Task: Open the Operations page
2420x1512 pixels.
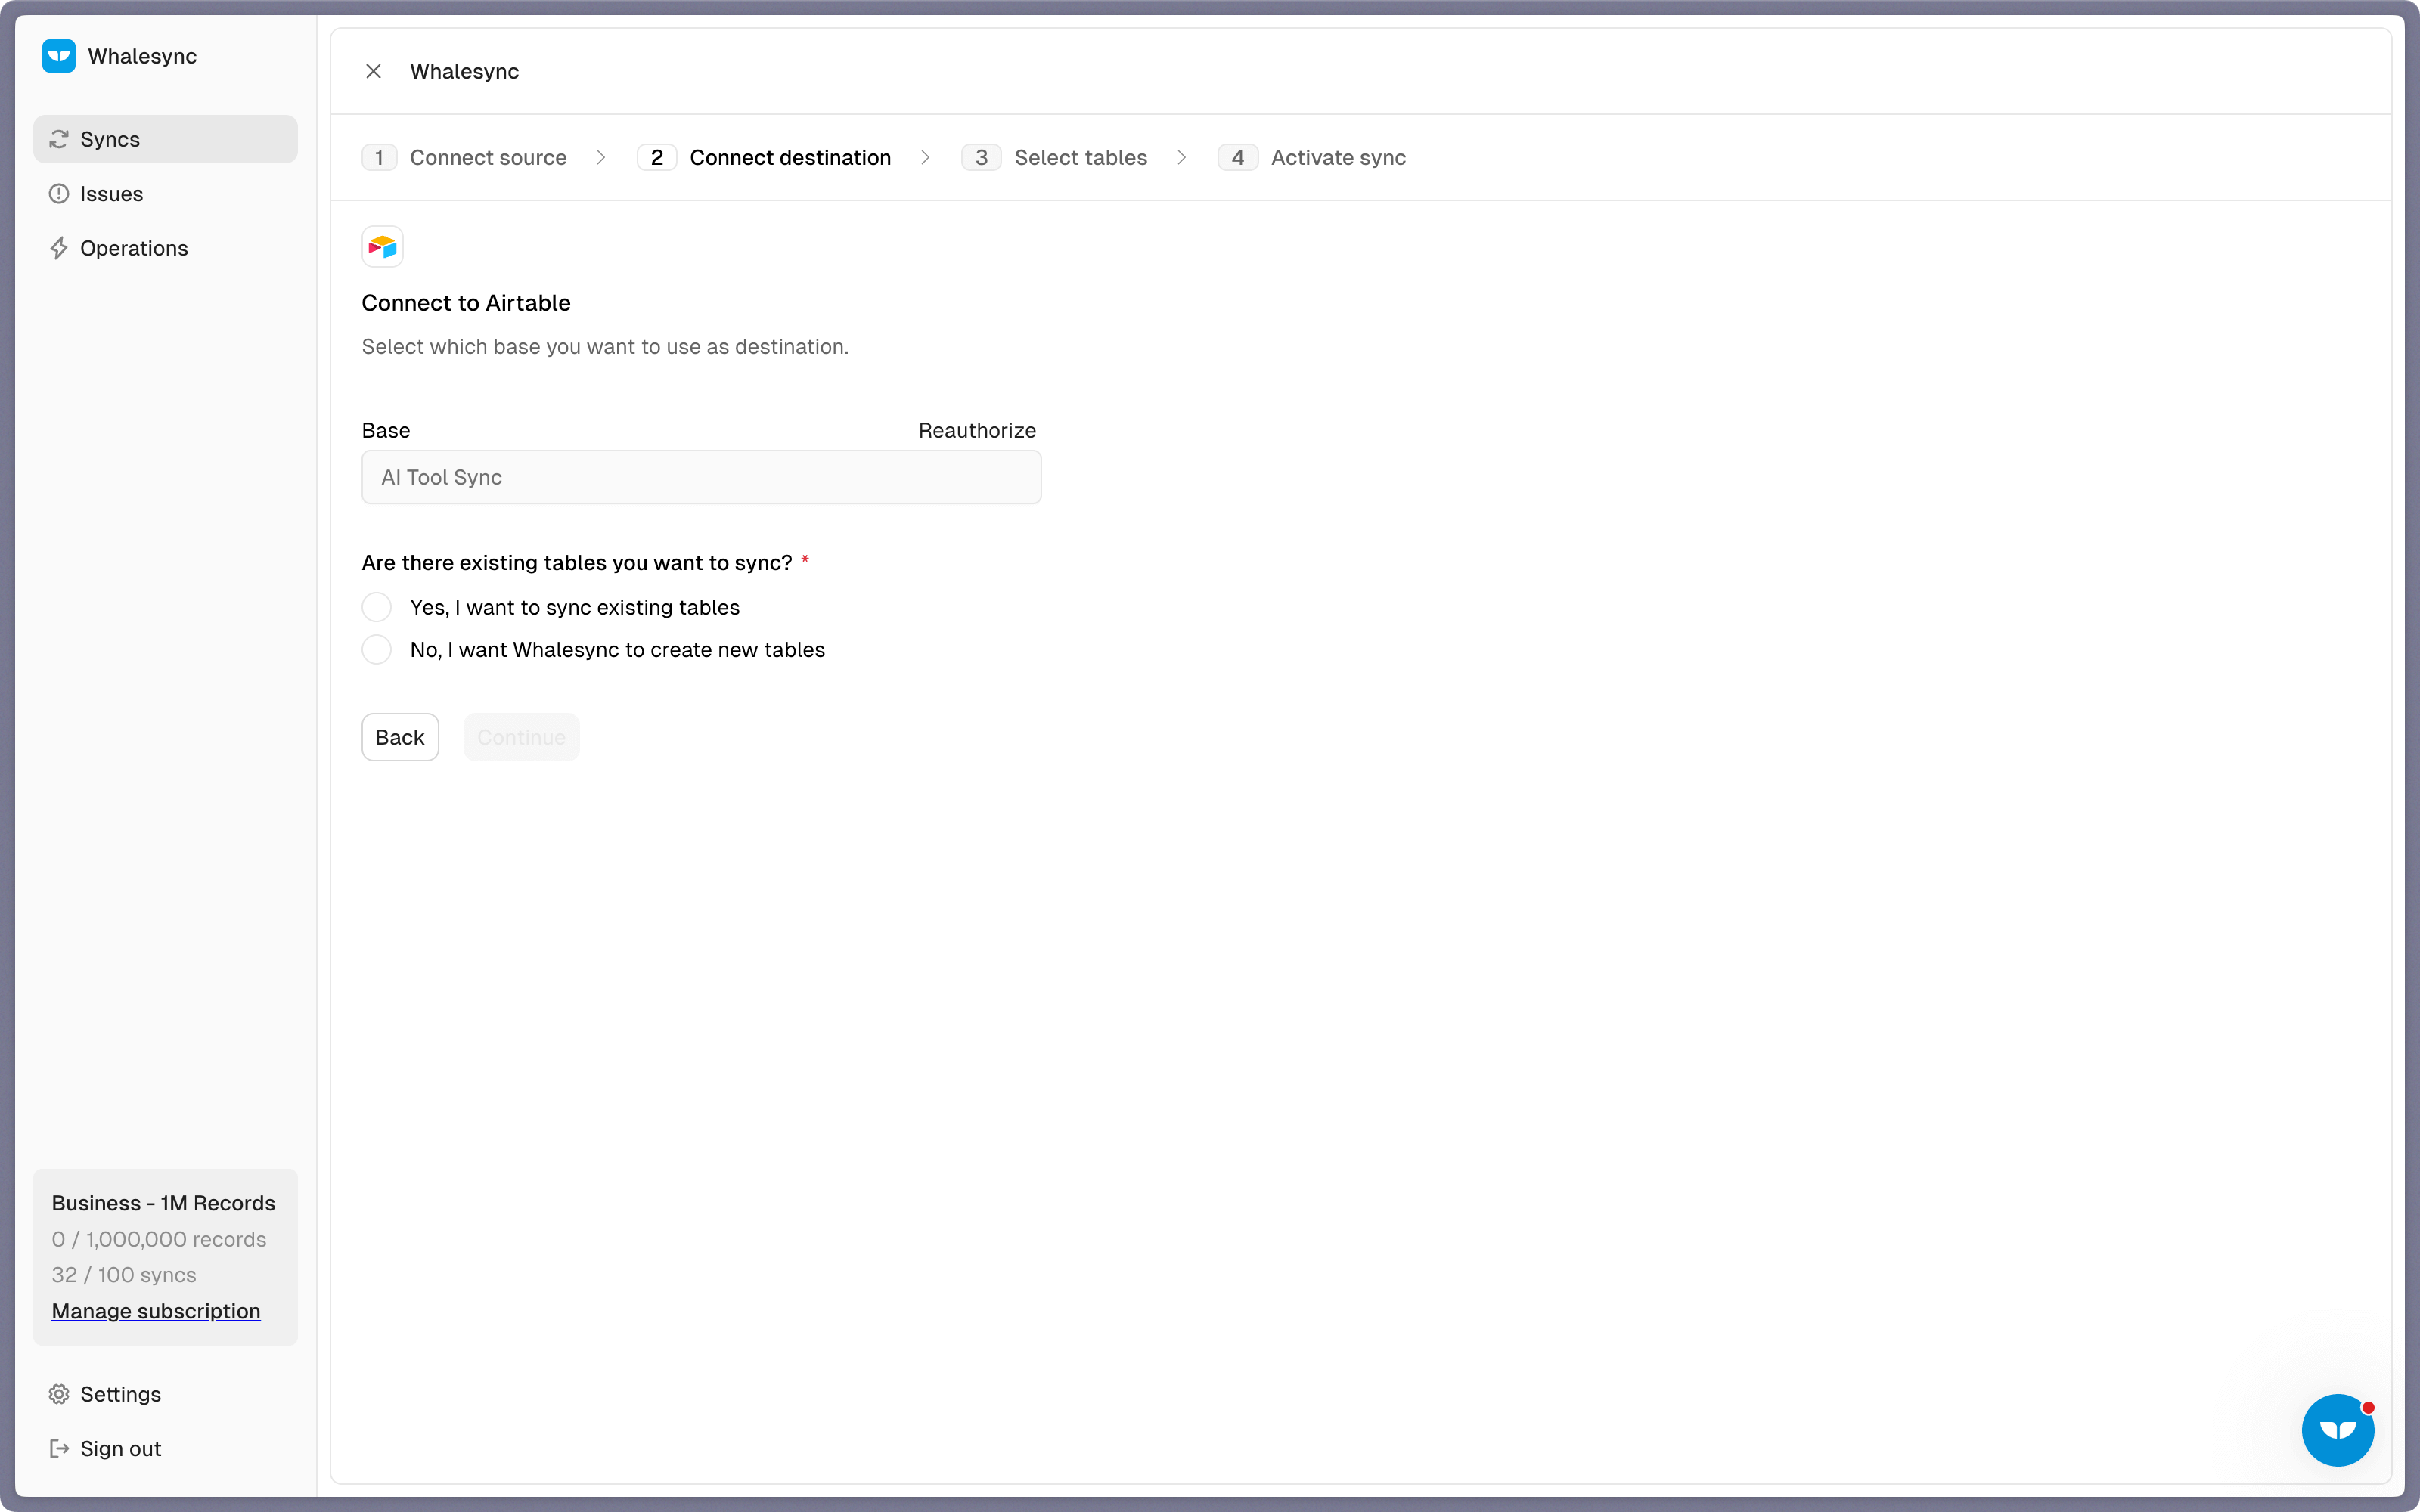Action: tap(165, 248)
